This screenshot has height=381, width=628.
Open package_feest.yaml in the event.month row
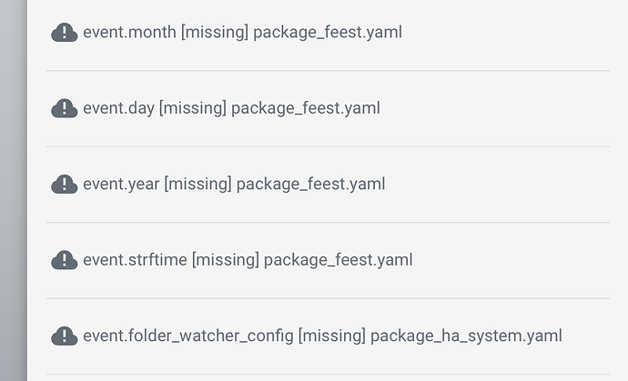click(x=328, y=33)
